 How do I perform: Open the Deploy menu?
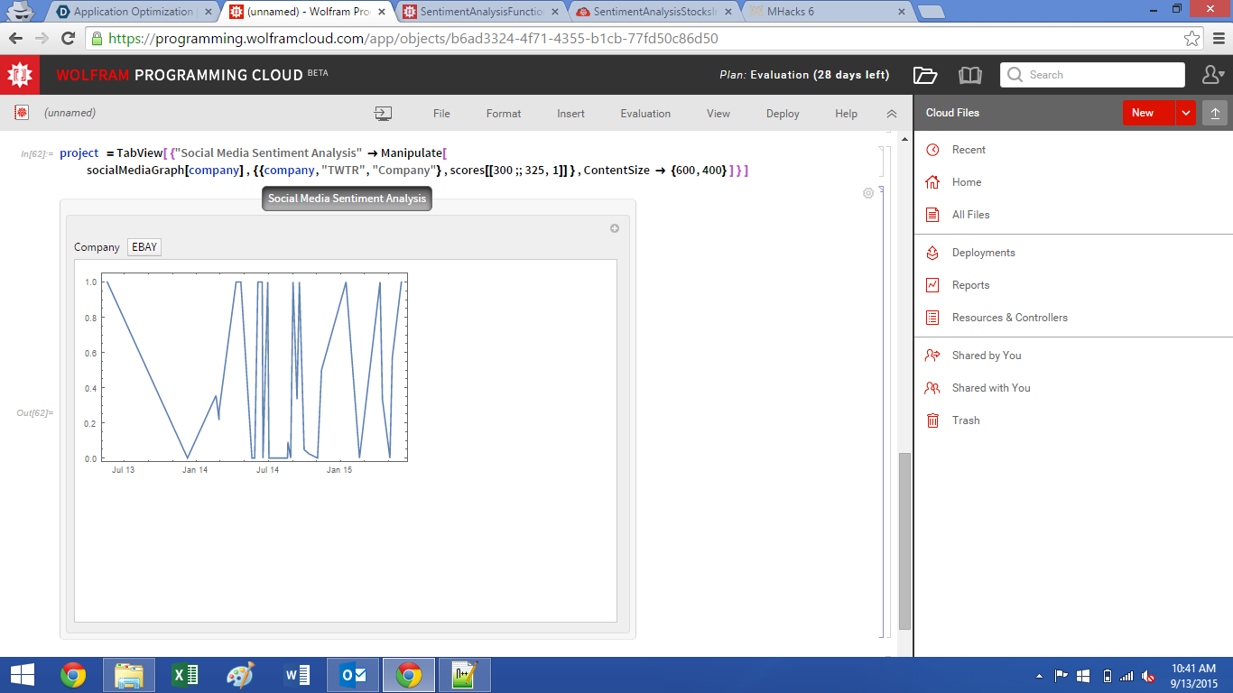point(783,114)
